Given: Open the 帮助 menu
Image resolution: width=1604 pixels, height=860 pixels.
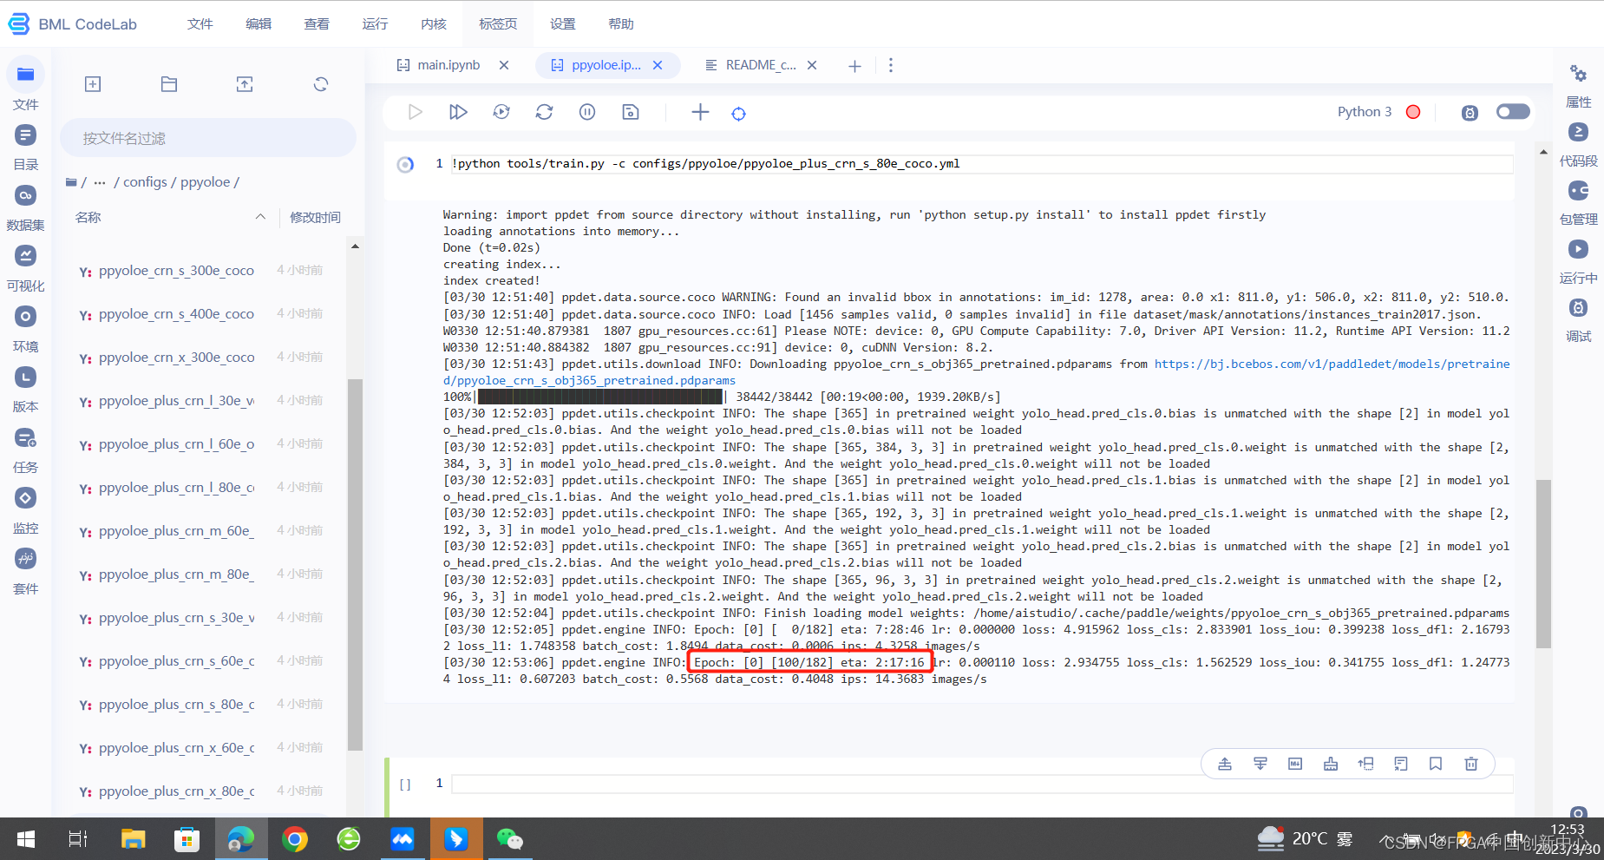Looking at the screenshot, I should [x=621, y=24].
